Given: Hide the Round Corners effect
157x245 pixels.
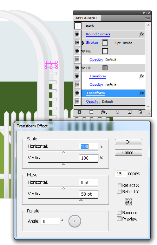Looking at the screenshot, I should tap(77, 34).
